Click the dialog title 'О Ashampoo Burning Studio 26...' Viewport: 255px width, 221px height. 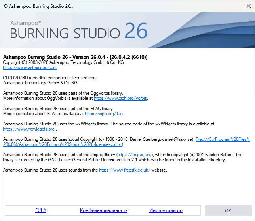[39, 6]
